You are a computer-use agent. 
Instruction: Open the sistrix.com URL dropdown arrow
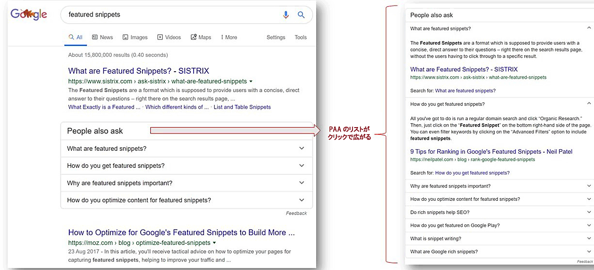[x=251, y=81]
